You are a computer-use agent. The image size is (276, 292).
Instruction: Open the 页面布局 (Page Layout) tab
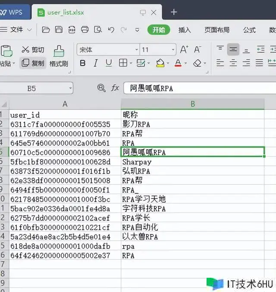(x=217, y=30)
